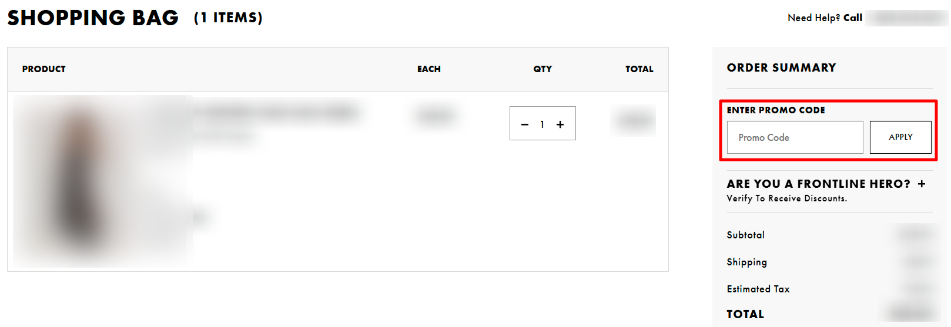Select the Subtotal row label
This screenshot has width=951, height=327.
coord(745,235)
